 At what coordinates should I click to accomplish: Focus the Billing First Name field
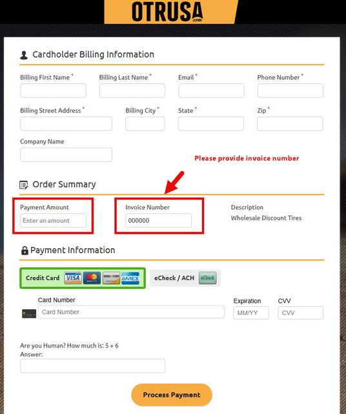point(53,90)
